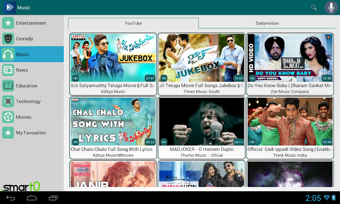Switch to the Dailymotion tab
This screenshot has height=204, width=340.
267,23
